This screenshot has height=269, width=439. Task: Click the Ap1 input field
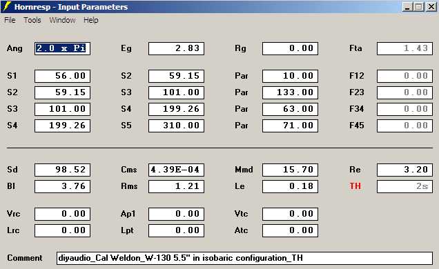(177, 214)
